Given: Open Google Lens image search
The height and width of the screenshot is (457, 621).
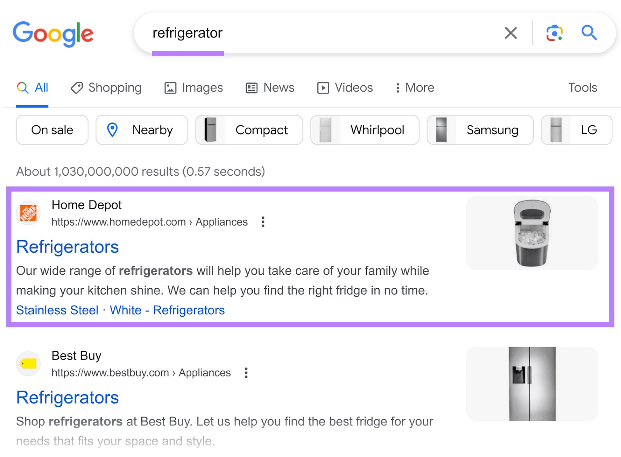Looking at the screenshot, I should [x=554, y=33].
